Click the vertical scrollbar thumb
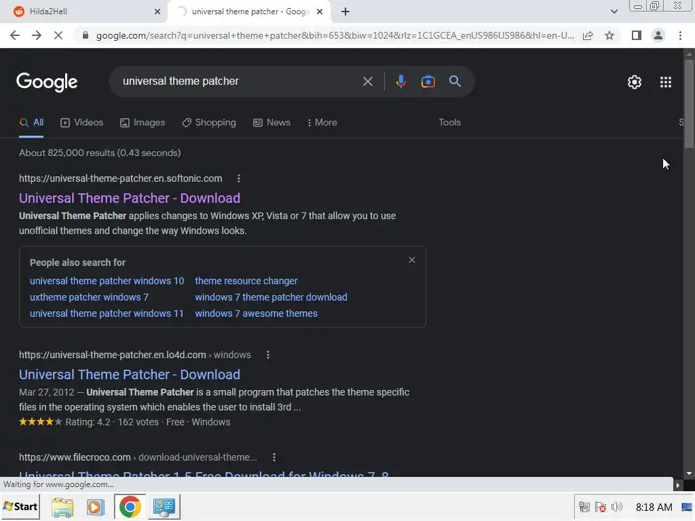The image size is (695, 521). (x=689, y=104)
